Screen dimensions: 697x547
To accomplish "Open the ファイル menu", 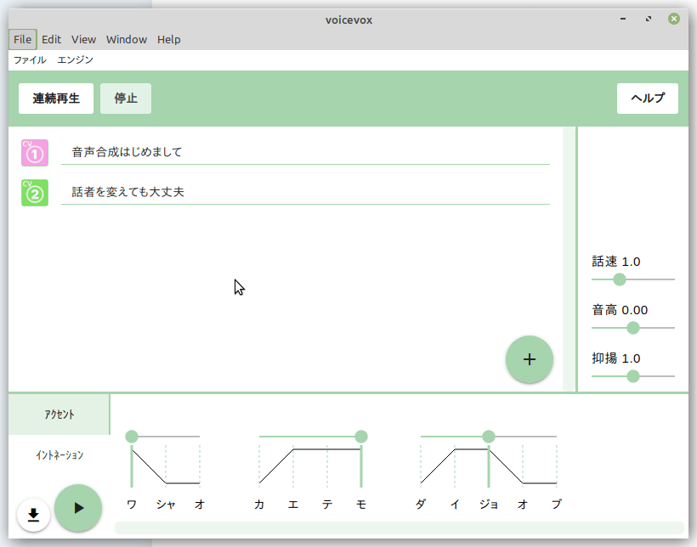I will [30, 60].
